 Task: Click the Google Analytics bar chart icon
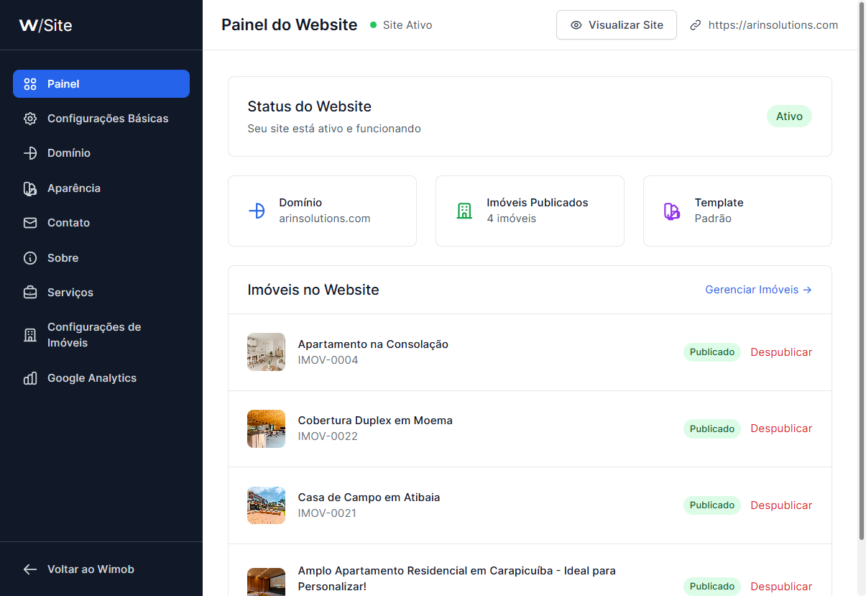coord(30,378)
